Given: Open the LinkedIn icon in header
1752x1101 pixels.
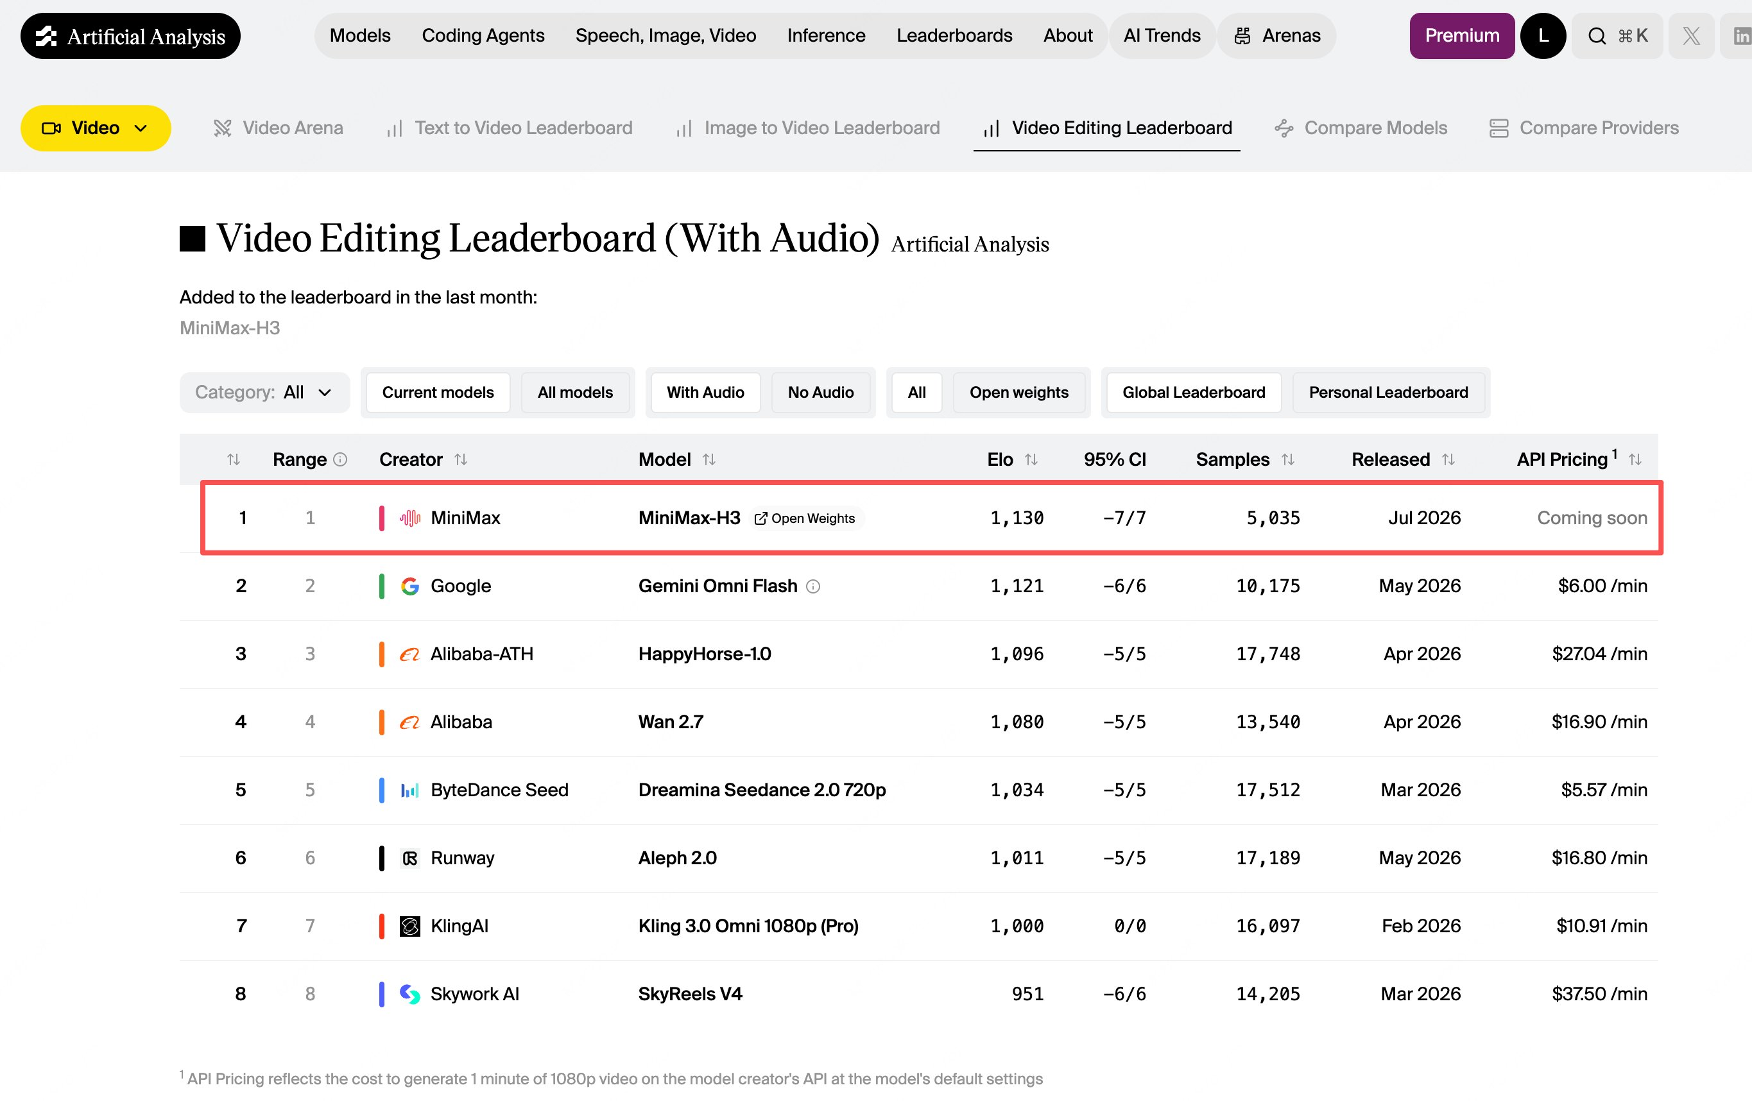Looking at the screenshot, I should 1739,36.
